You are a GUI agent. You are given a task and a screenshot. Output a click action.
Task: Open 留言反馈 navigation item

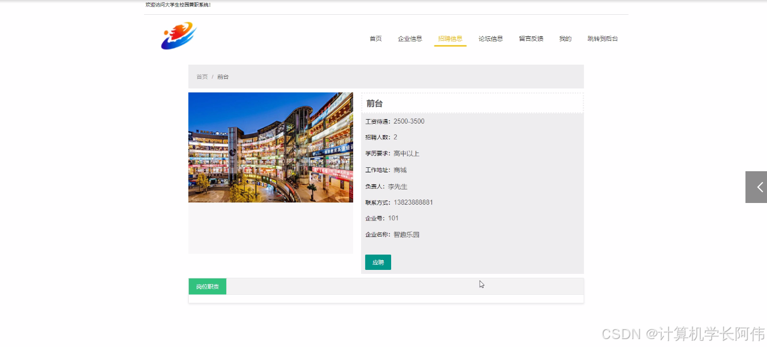pyautogui.click(x=531, y=39)
